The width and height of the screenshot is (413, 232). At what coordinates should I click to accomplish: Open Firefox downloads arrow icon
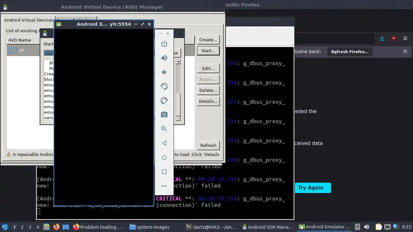tap(382, 38)
